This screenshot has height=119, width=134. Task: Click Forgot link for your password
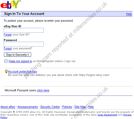(8, 48)
